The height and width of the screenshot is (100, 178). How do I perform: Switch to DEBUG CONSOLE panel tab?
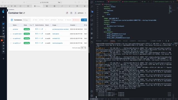tap(142, 41)
